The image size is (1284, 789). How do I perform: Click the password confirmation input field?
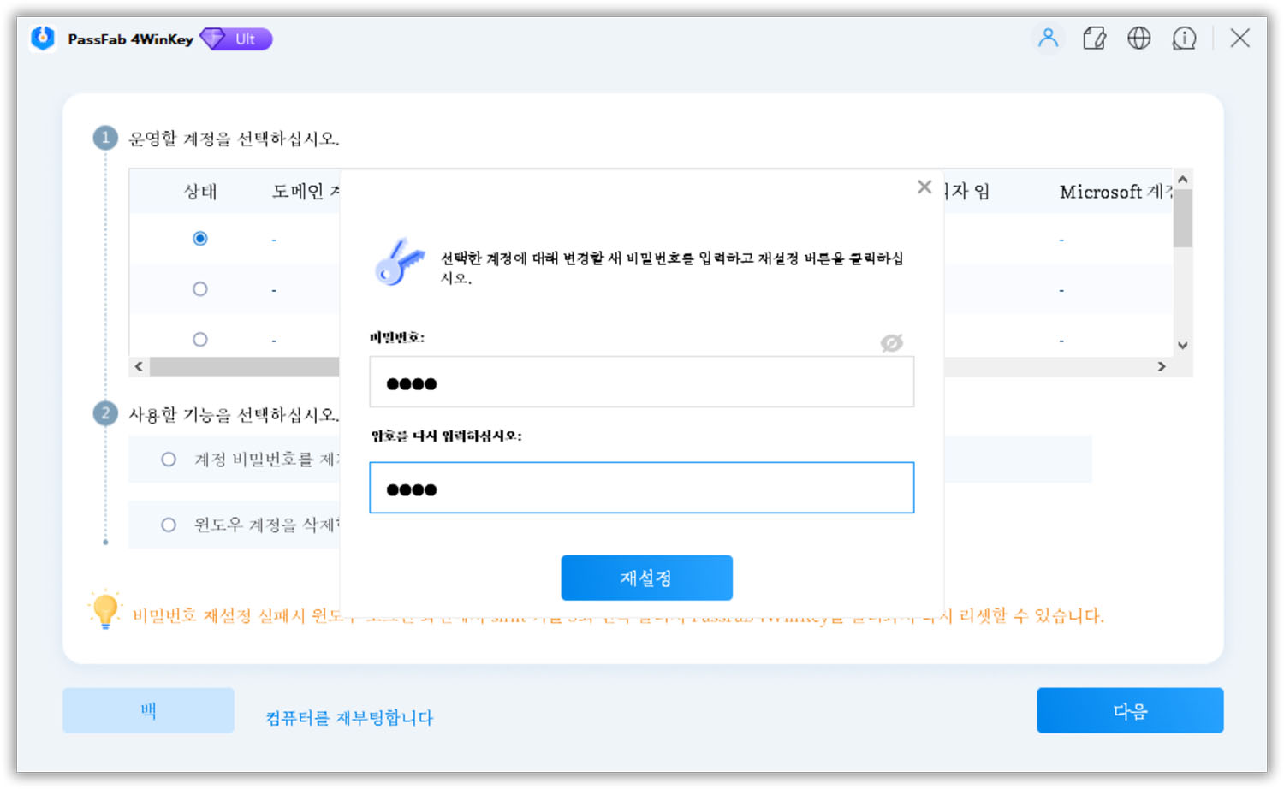[x=641, y=487]
